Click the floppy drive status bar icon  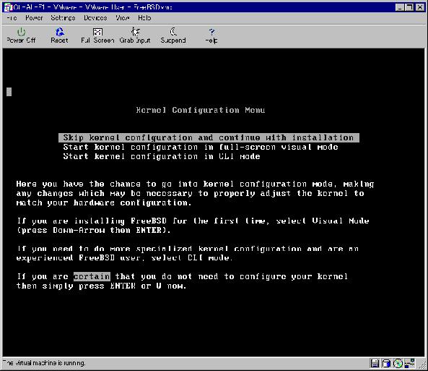click(x=375, y=363)
